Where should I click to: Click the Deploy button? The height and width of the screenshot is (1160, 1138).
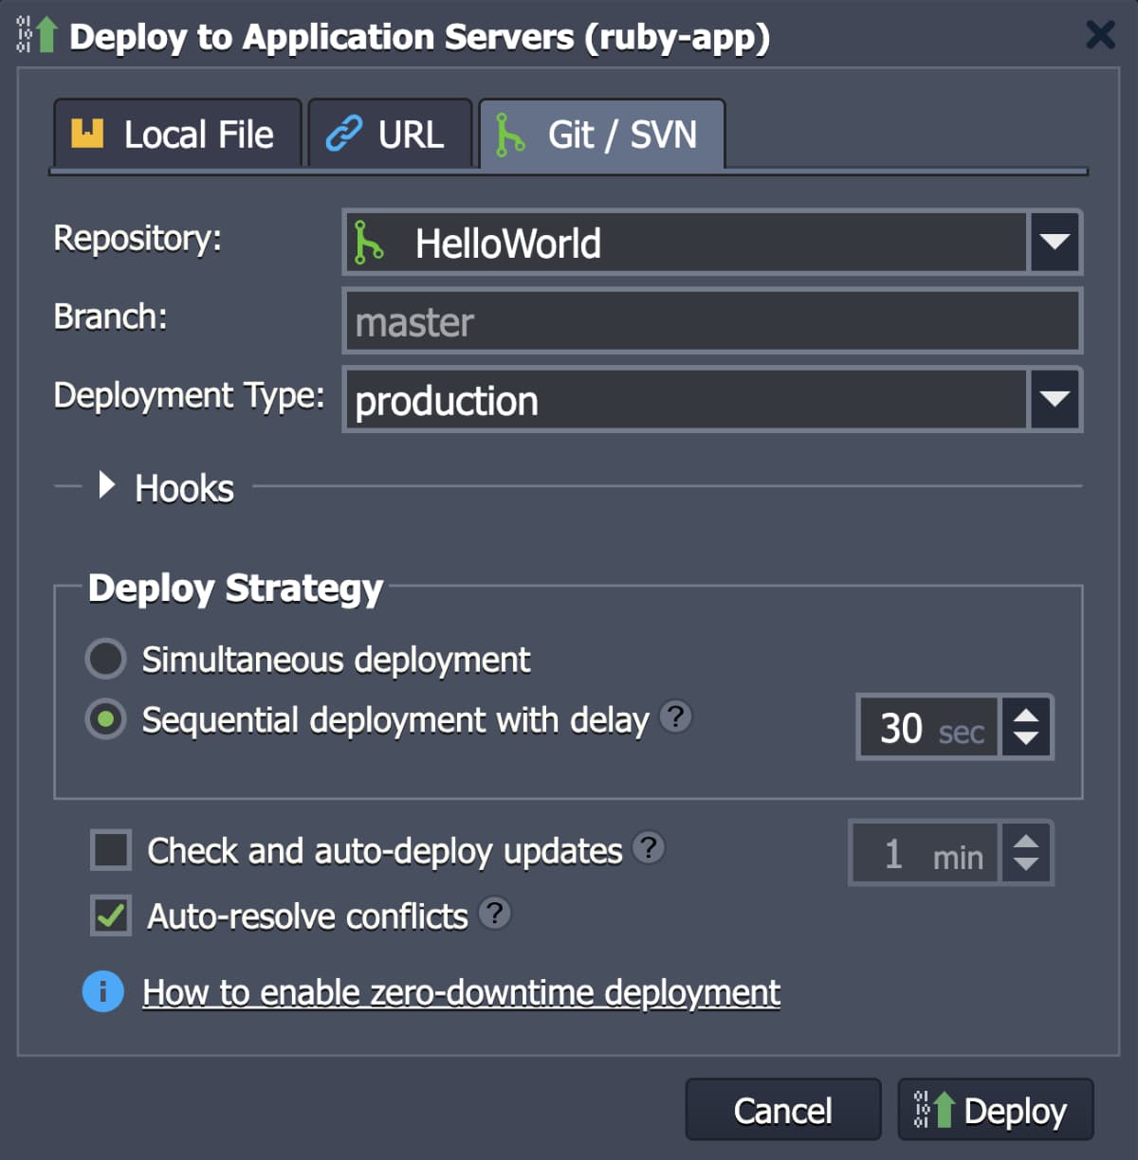click(995, 1110)
